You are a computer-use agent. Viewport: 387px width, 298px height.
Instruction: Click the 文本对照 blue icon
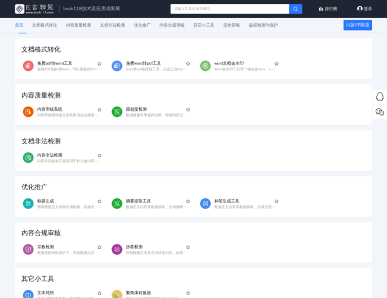(x=28, y=295)
